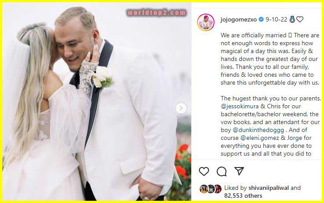Viewport: 324px width, 203px height.
Task: Click the blue verified badge
Action: click(261, 19)
